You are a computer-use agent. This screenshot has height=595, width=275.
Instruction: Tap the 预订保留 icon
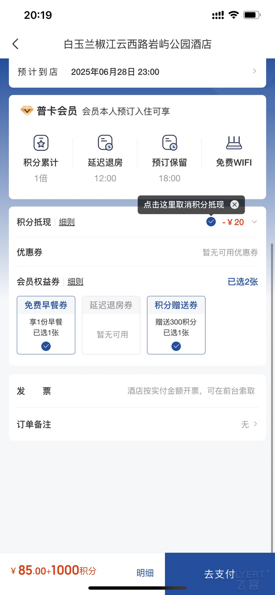pos(169,143)
